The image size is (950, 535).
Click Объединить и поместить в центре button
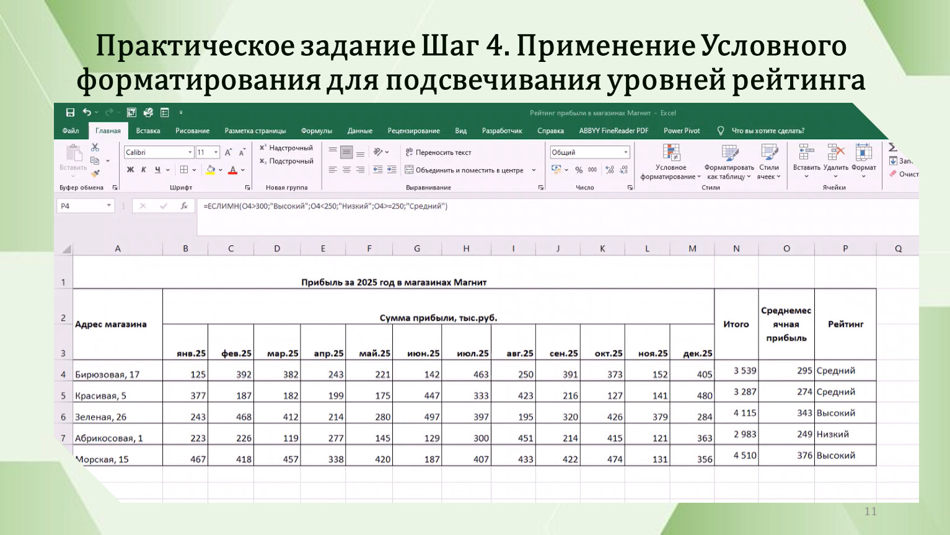coord(464,170)
